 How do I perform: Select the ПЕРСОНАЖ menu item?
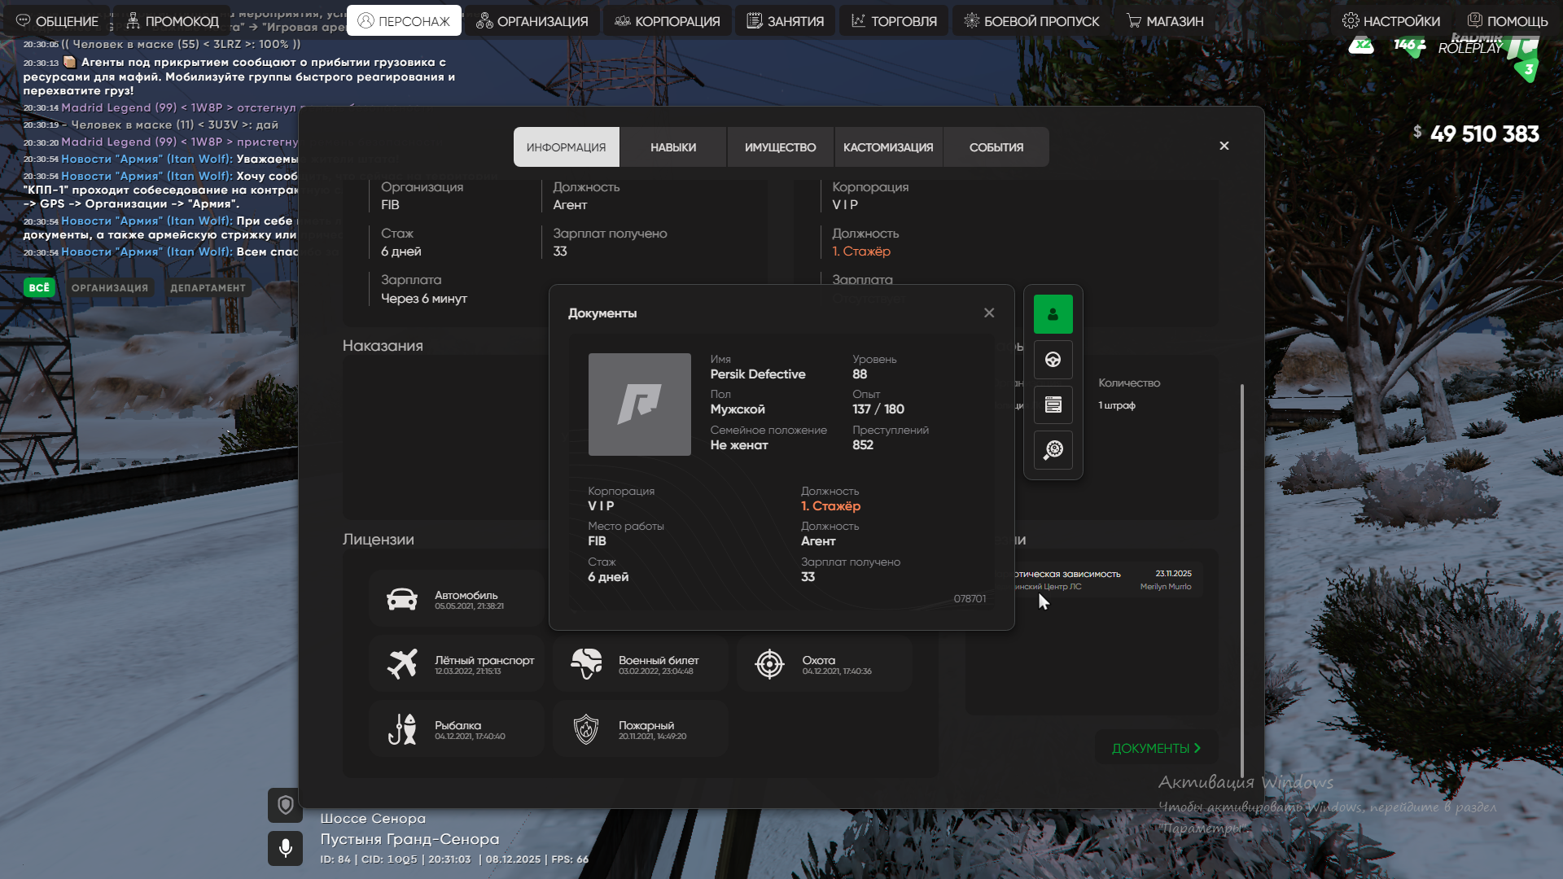404,21
